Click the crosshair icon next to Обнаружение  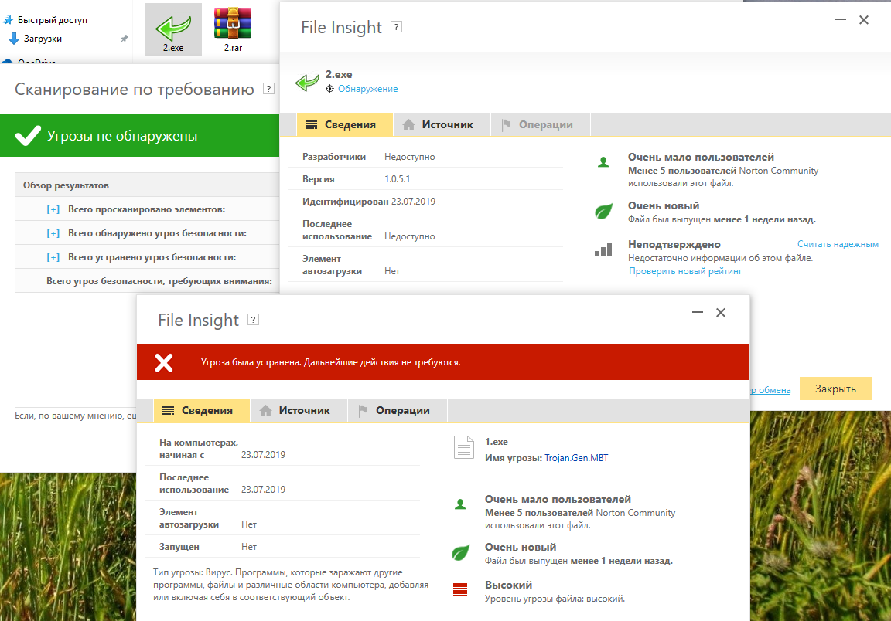click(329, 89)
